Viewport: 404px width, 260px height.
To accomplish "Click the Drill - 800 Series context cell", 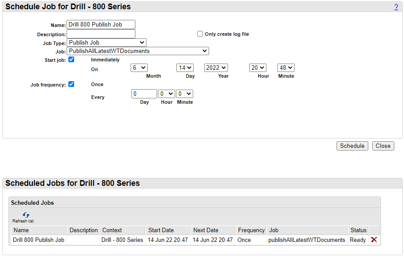I will [x=122, y=240].
